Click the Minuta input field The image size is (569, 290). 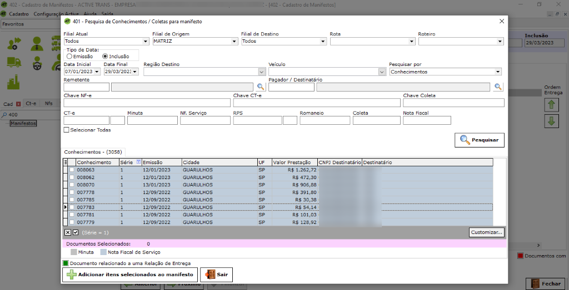pos(152,120)
